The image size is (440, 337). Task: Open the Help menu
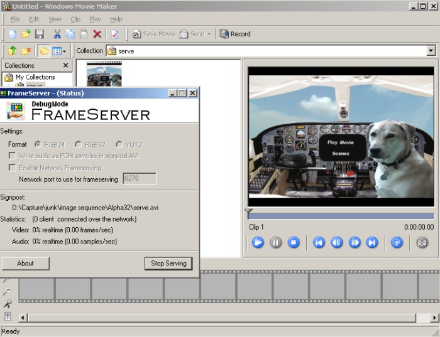click(x=116, y=19)
